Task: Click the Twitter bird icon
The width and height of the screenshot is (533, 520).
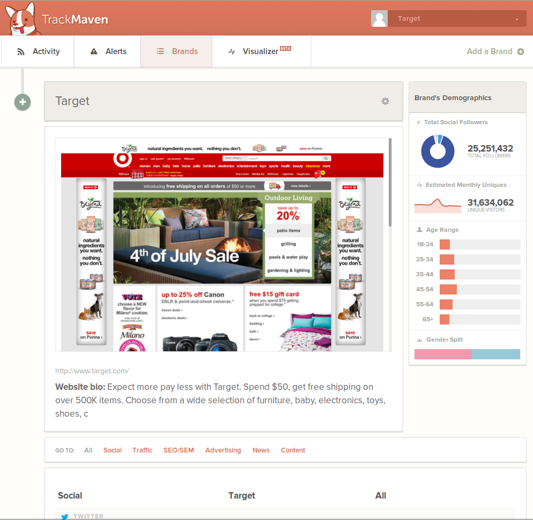Action: coord(64,516)
